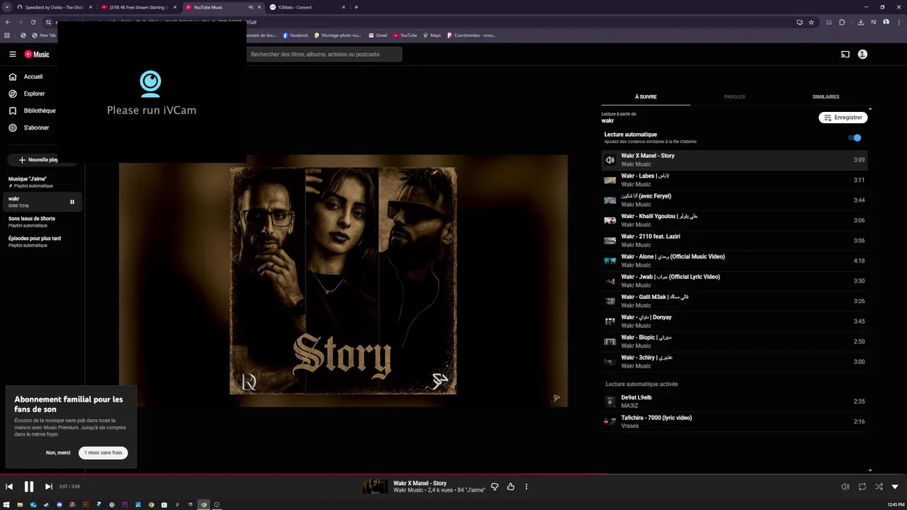Open the Chrome tab search dropdown
This screenshot has height=510, width=907.
point(6,7)
